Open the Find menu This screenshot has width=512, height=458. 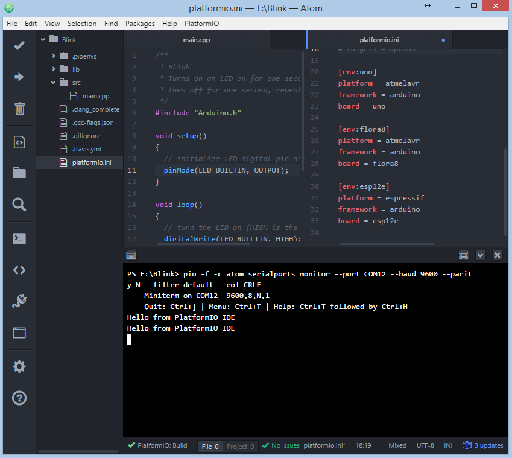(x=111, y=24)
